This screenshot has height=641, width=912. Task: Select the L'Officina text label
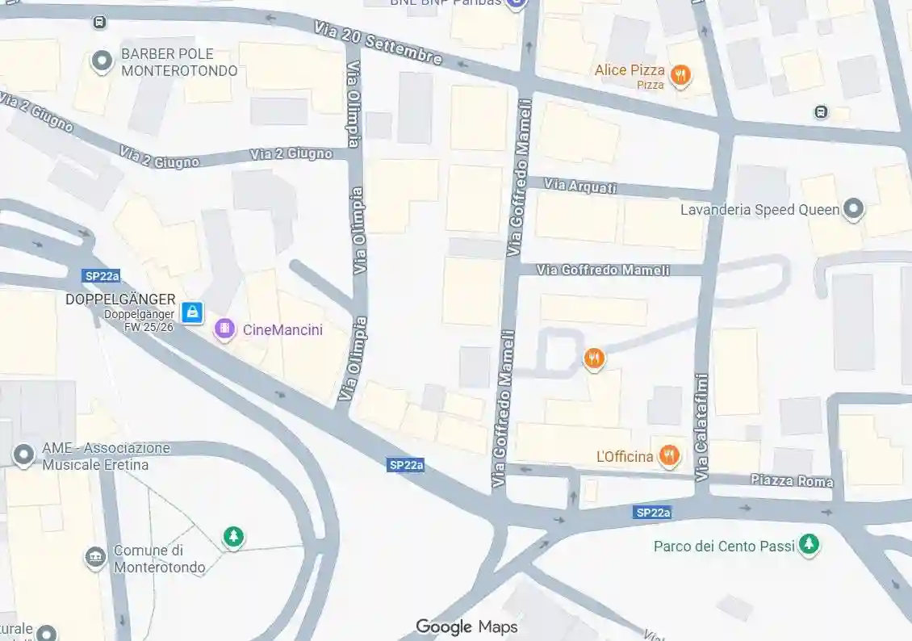pyautogui.click(x=625, y=457)
